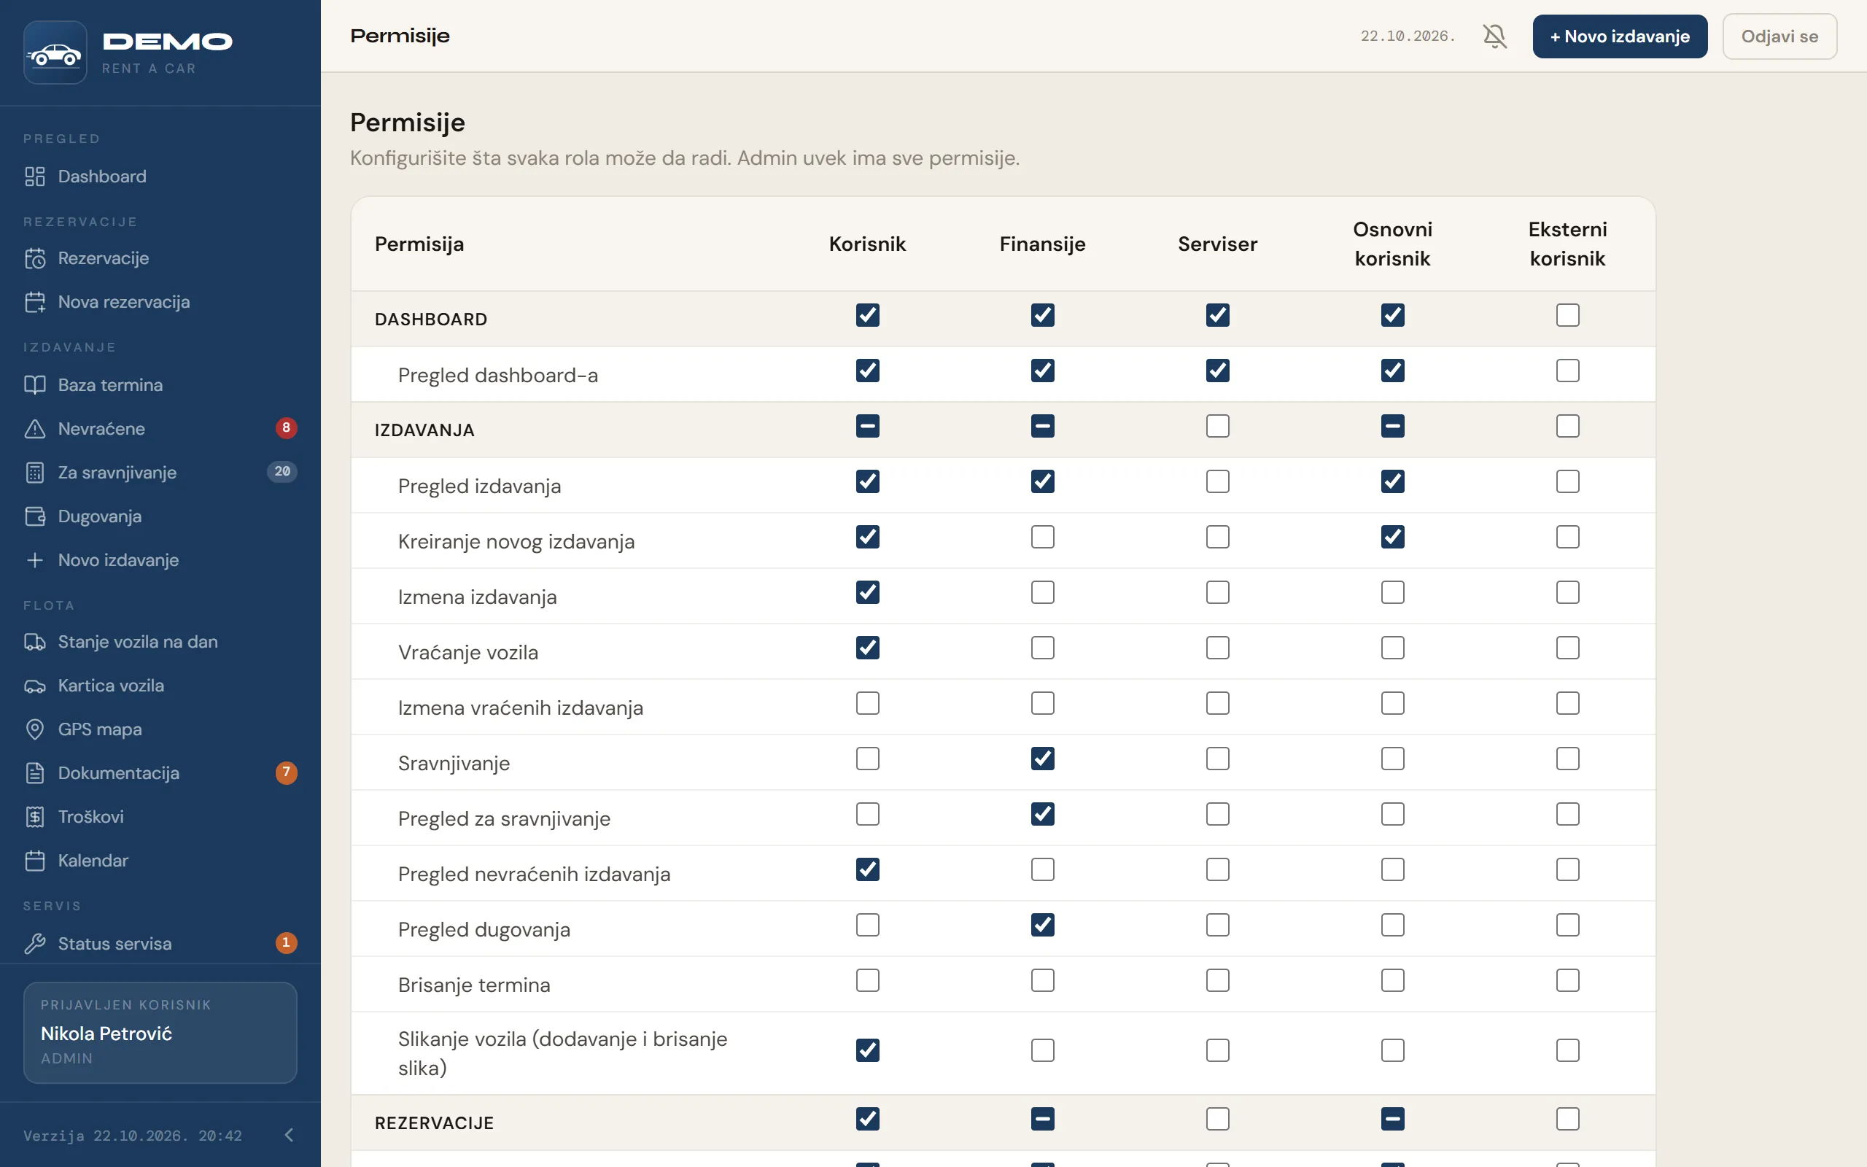Uncheck Sravnjivanje for Finansije
This screenshot has height=1167, width=1867.
tap(1042, 759)
